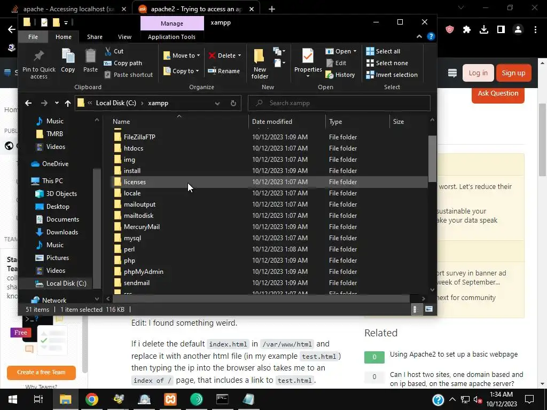The width and height of the screenshot is (547, 410).
Task: Collapse the ribbon with the chevron
Action: tap(419, 37)
